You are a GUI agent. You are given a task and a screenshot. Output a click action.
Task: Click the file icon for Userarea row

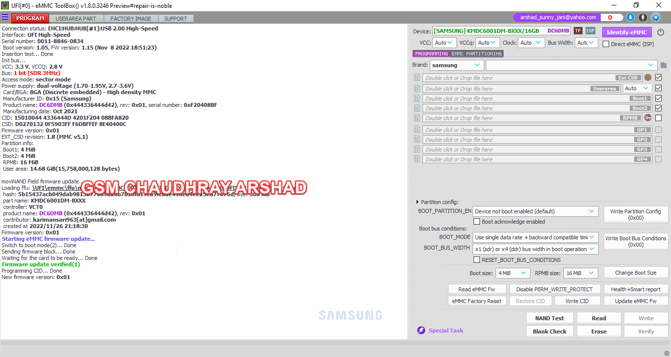417,88
